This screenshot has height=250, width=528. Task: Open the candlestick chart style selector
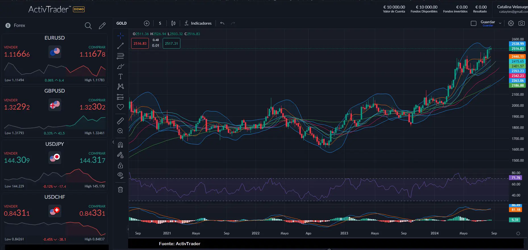tap(173, 23)
